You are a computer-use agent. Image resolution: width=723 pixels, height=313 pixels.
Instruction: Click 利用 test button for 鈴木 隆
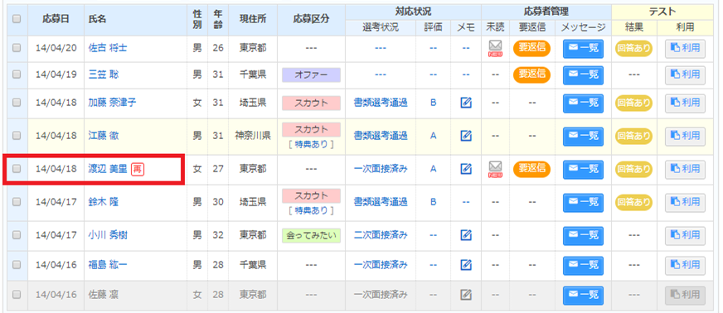685,202
